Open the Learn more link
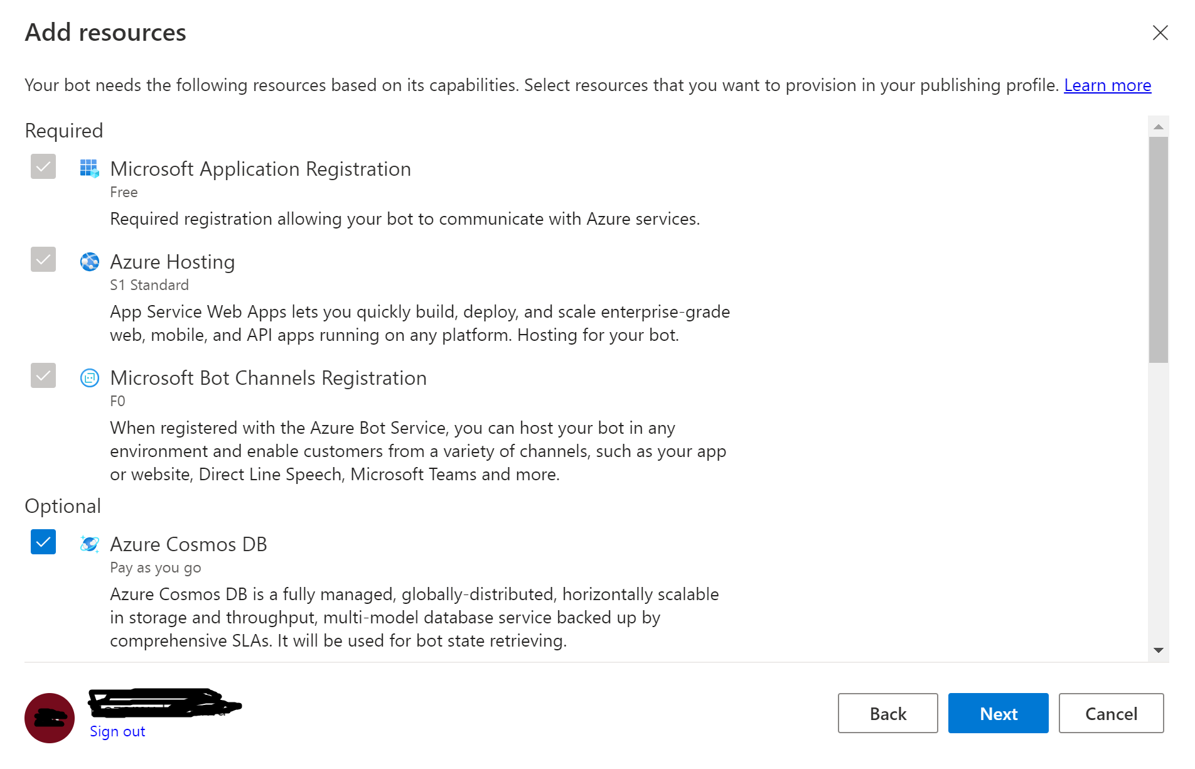 tap(1107, 85)
